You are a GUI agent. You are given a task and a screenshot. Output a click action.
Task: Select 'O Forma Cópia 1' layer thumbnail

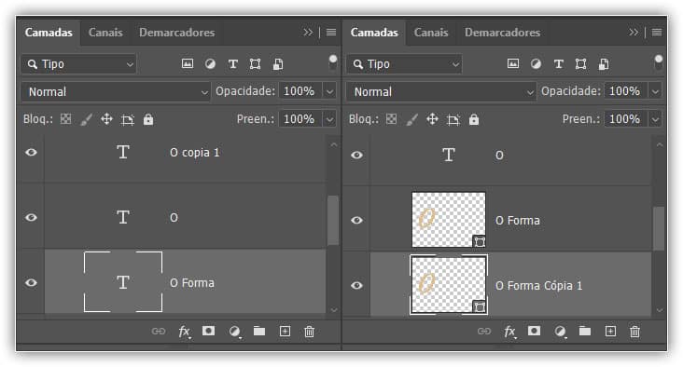point(449,285)
